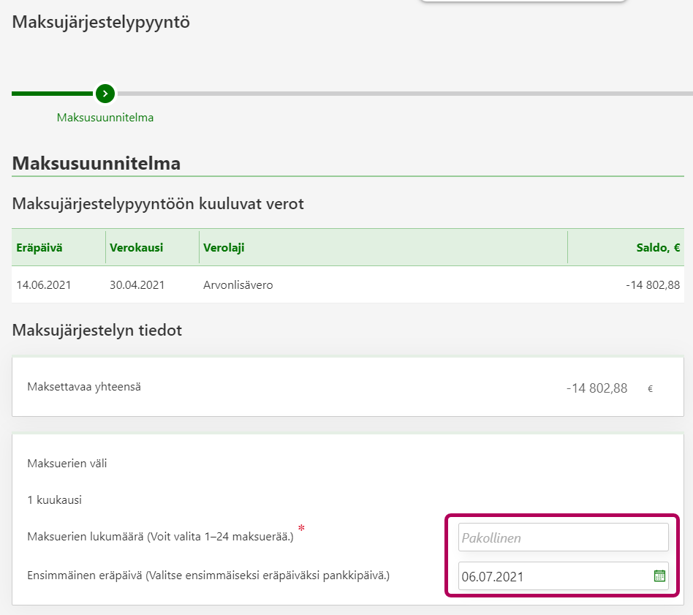Click the Maksujärjestelyn tiedot section heading
Image resolution: width=693 pixels, height=615 pixels.
[x=97, y=331]
